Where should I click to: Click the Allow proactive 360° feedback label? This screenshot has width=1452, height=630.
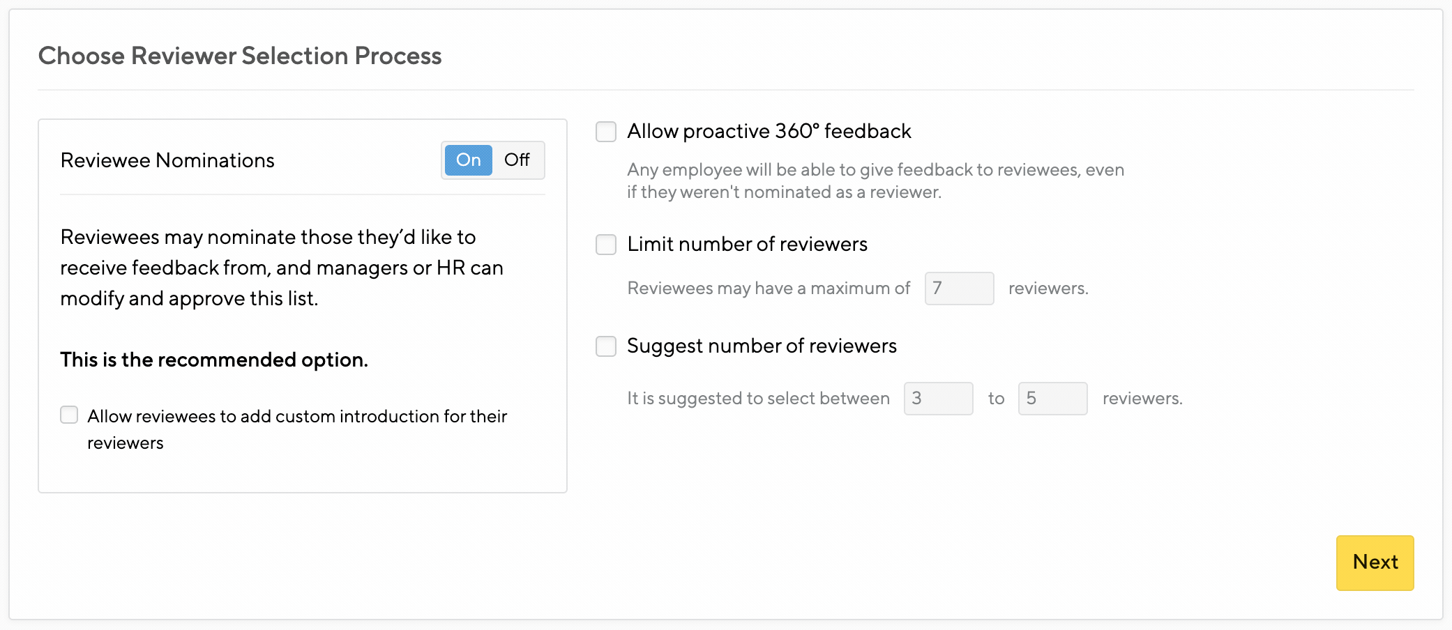769,132
